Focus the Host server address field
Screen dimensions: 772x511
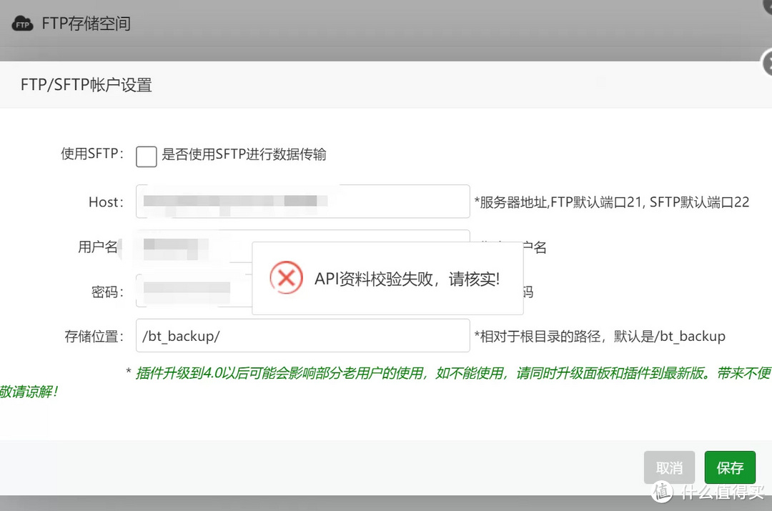[303, 202]
